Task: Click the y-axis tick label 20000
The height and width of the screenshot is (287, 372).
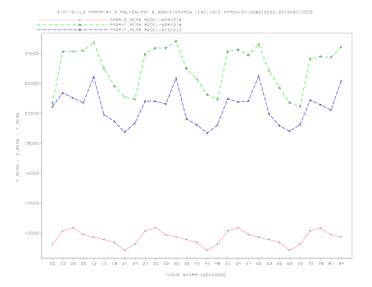Action: tap(31, 113)
